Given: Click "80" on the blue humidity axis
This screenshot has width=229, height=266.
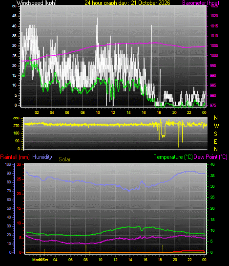Looking at the screenshot, I should pyautogui.click(x=9, y=182).
